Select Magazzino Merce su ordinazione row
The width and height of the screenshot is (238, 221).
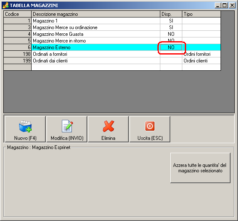point(112,27)
